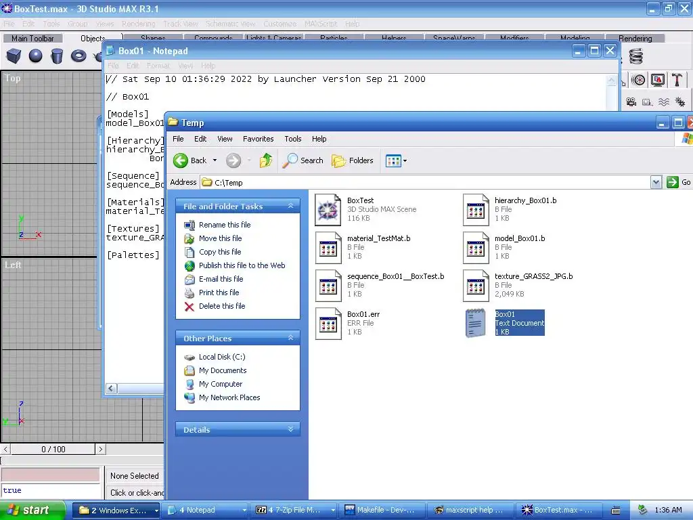This screenshot has width=693, height=520.
Task: Click the keyboard icon in system tray
Action: click(616, 511)
